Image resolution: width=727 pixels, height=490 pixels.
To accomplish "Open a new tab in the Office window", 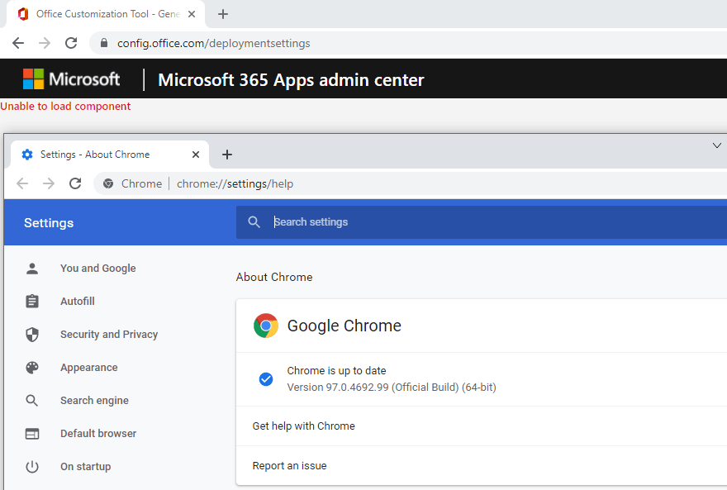I will tap(223, 14).
